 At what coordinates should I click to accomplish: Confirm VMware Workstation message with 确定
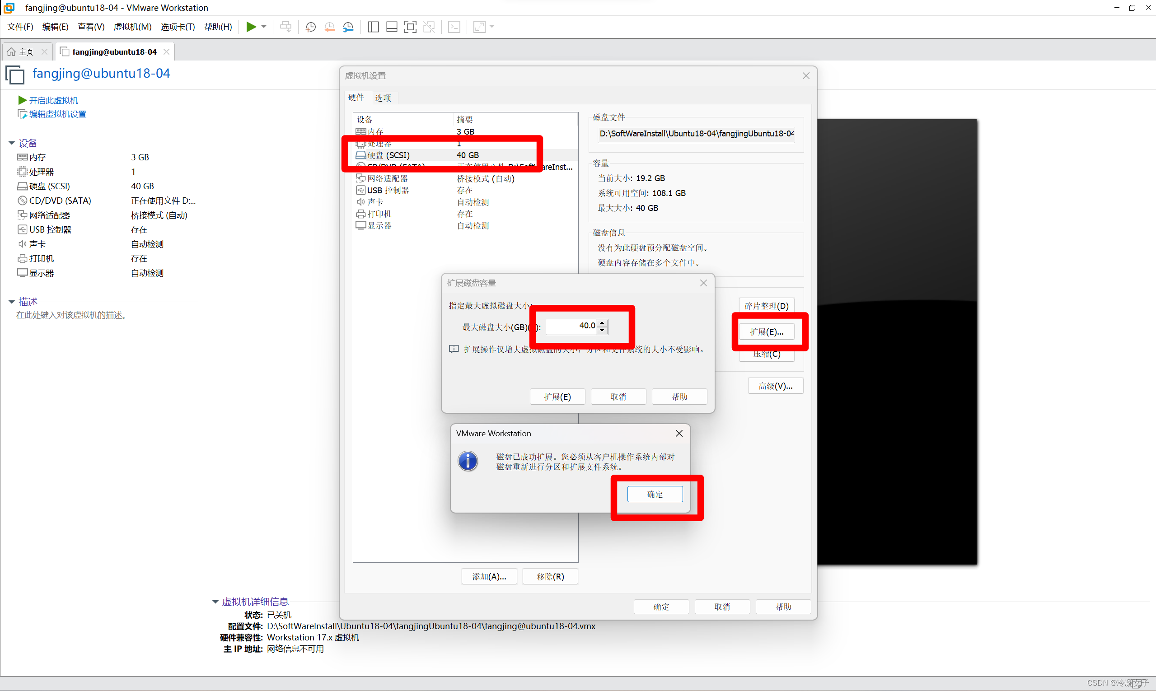(x=655, y=494)
